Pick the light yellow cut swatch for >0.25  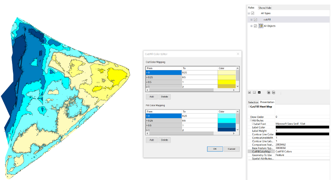[x=227, y=77]
